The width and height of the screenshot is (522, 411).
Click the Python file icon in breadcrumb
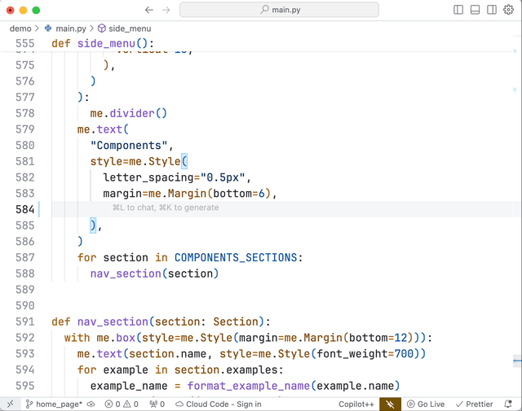point(48,28)
